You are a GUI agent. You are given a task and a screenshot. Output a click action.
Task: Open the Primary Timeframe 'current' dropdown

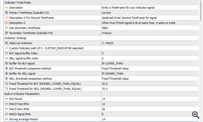pos(149,13)
